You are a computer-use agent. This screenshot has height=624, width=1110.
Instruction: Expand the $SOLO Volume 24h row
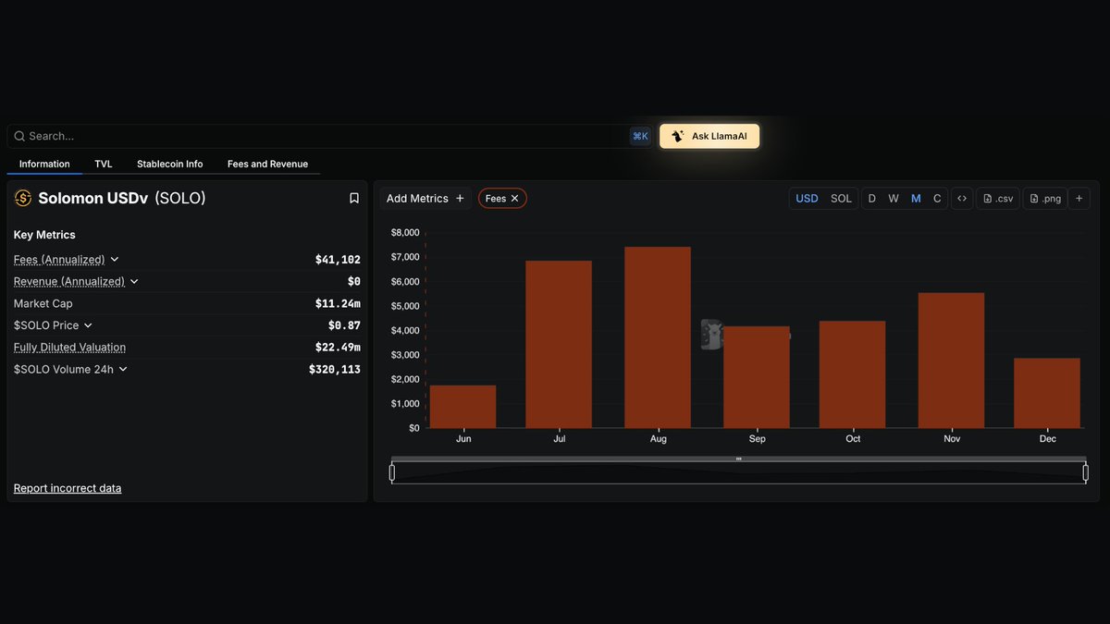tap(123, 369)
